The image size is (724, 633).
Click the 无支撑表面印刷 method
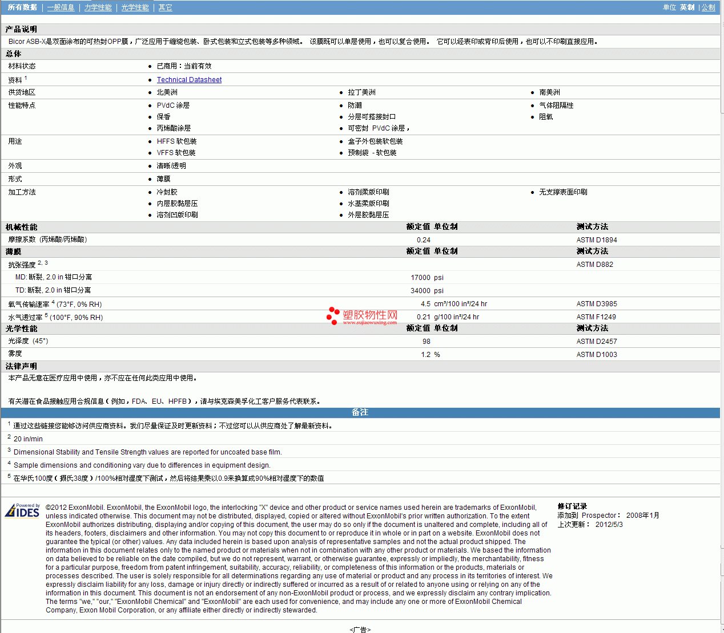(x=563, y=192)
